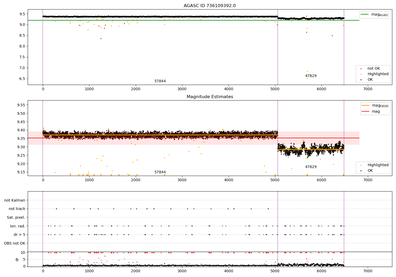Click the '9.35' y-axis tick in middle plot
Viewport: 396px width, 277px height.
point(21,139)
